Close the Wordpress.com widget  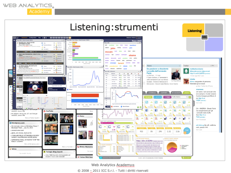click(x=40, y=123)
